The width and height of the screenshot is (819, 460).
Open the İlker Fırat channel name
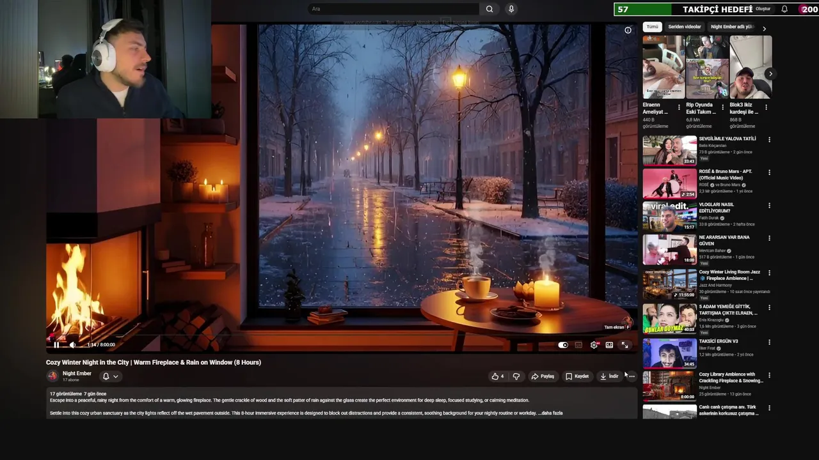[x=707, y=348]
